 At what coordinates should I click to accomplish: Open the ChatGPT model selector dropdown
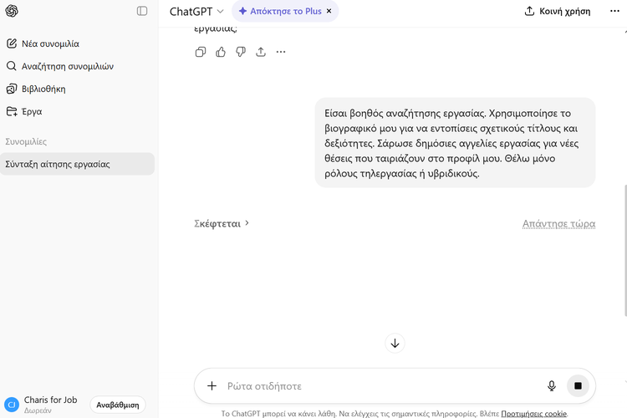point(196,12)
